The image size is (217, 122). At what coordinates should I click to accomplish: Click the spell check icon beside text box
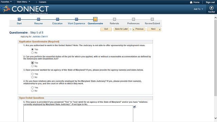click(135, 107)
